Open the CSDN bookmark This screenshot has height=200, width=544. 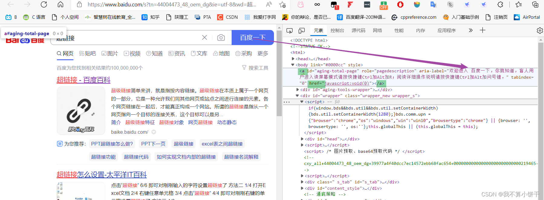(x=227, y=17)
